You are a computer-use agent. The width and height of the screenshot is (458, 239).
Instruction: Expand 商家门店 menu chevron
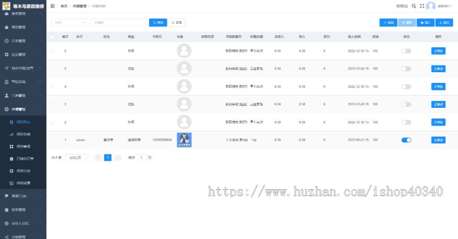pos(40,196)
